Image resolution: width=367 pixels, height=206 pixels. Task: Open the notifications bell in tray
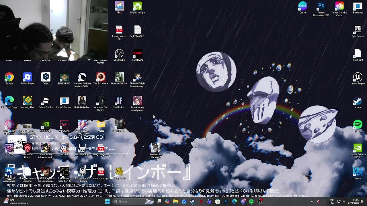(x=362, y=201)
